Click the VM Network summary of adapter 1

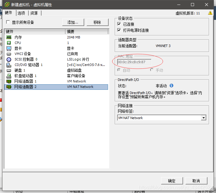click(x=77, y=81)
